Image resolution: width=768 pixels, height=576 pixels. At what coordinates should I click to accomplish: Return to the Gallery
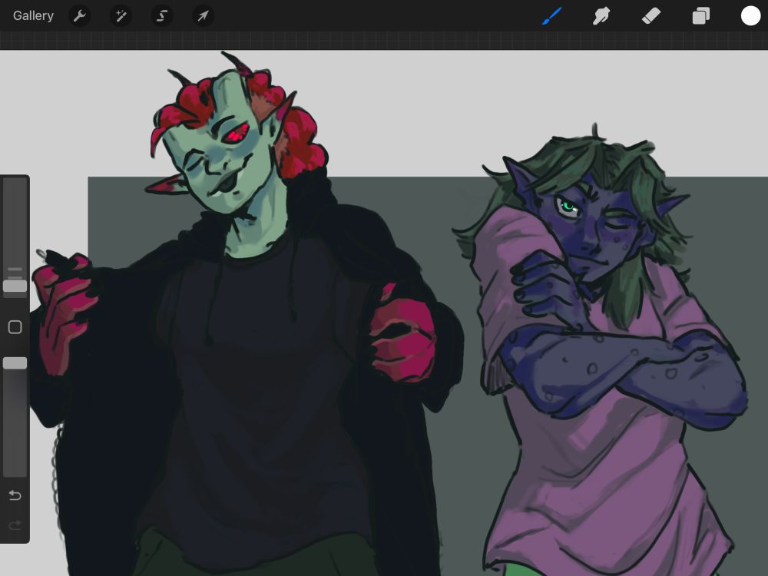[x=33, y=15]
